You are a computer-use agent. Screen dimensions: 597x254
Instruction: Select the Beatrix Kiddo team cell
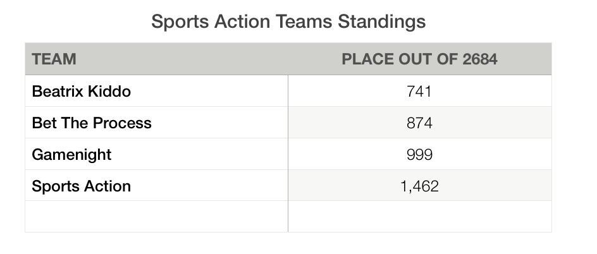[156, 91]
